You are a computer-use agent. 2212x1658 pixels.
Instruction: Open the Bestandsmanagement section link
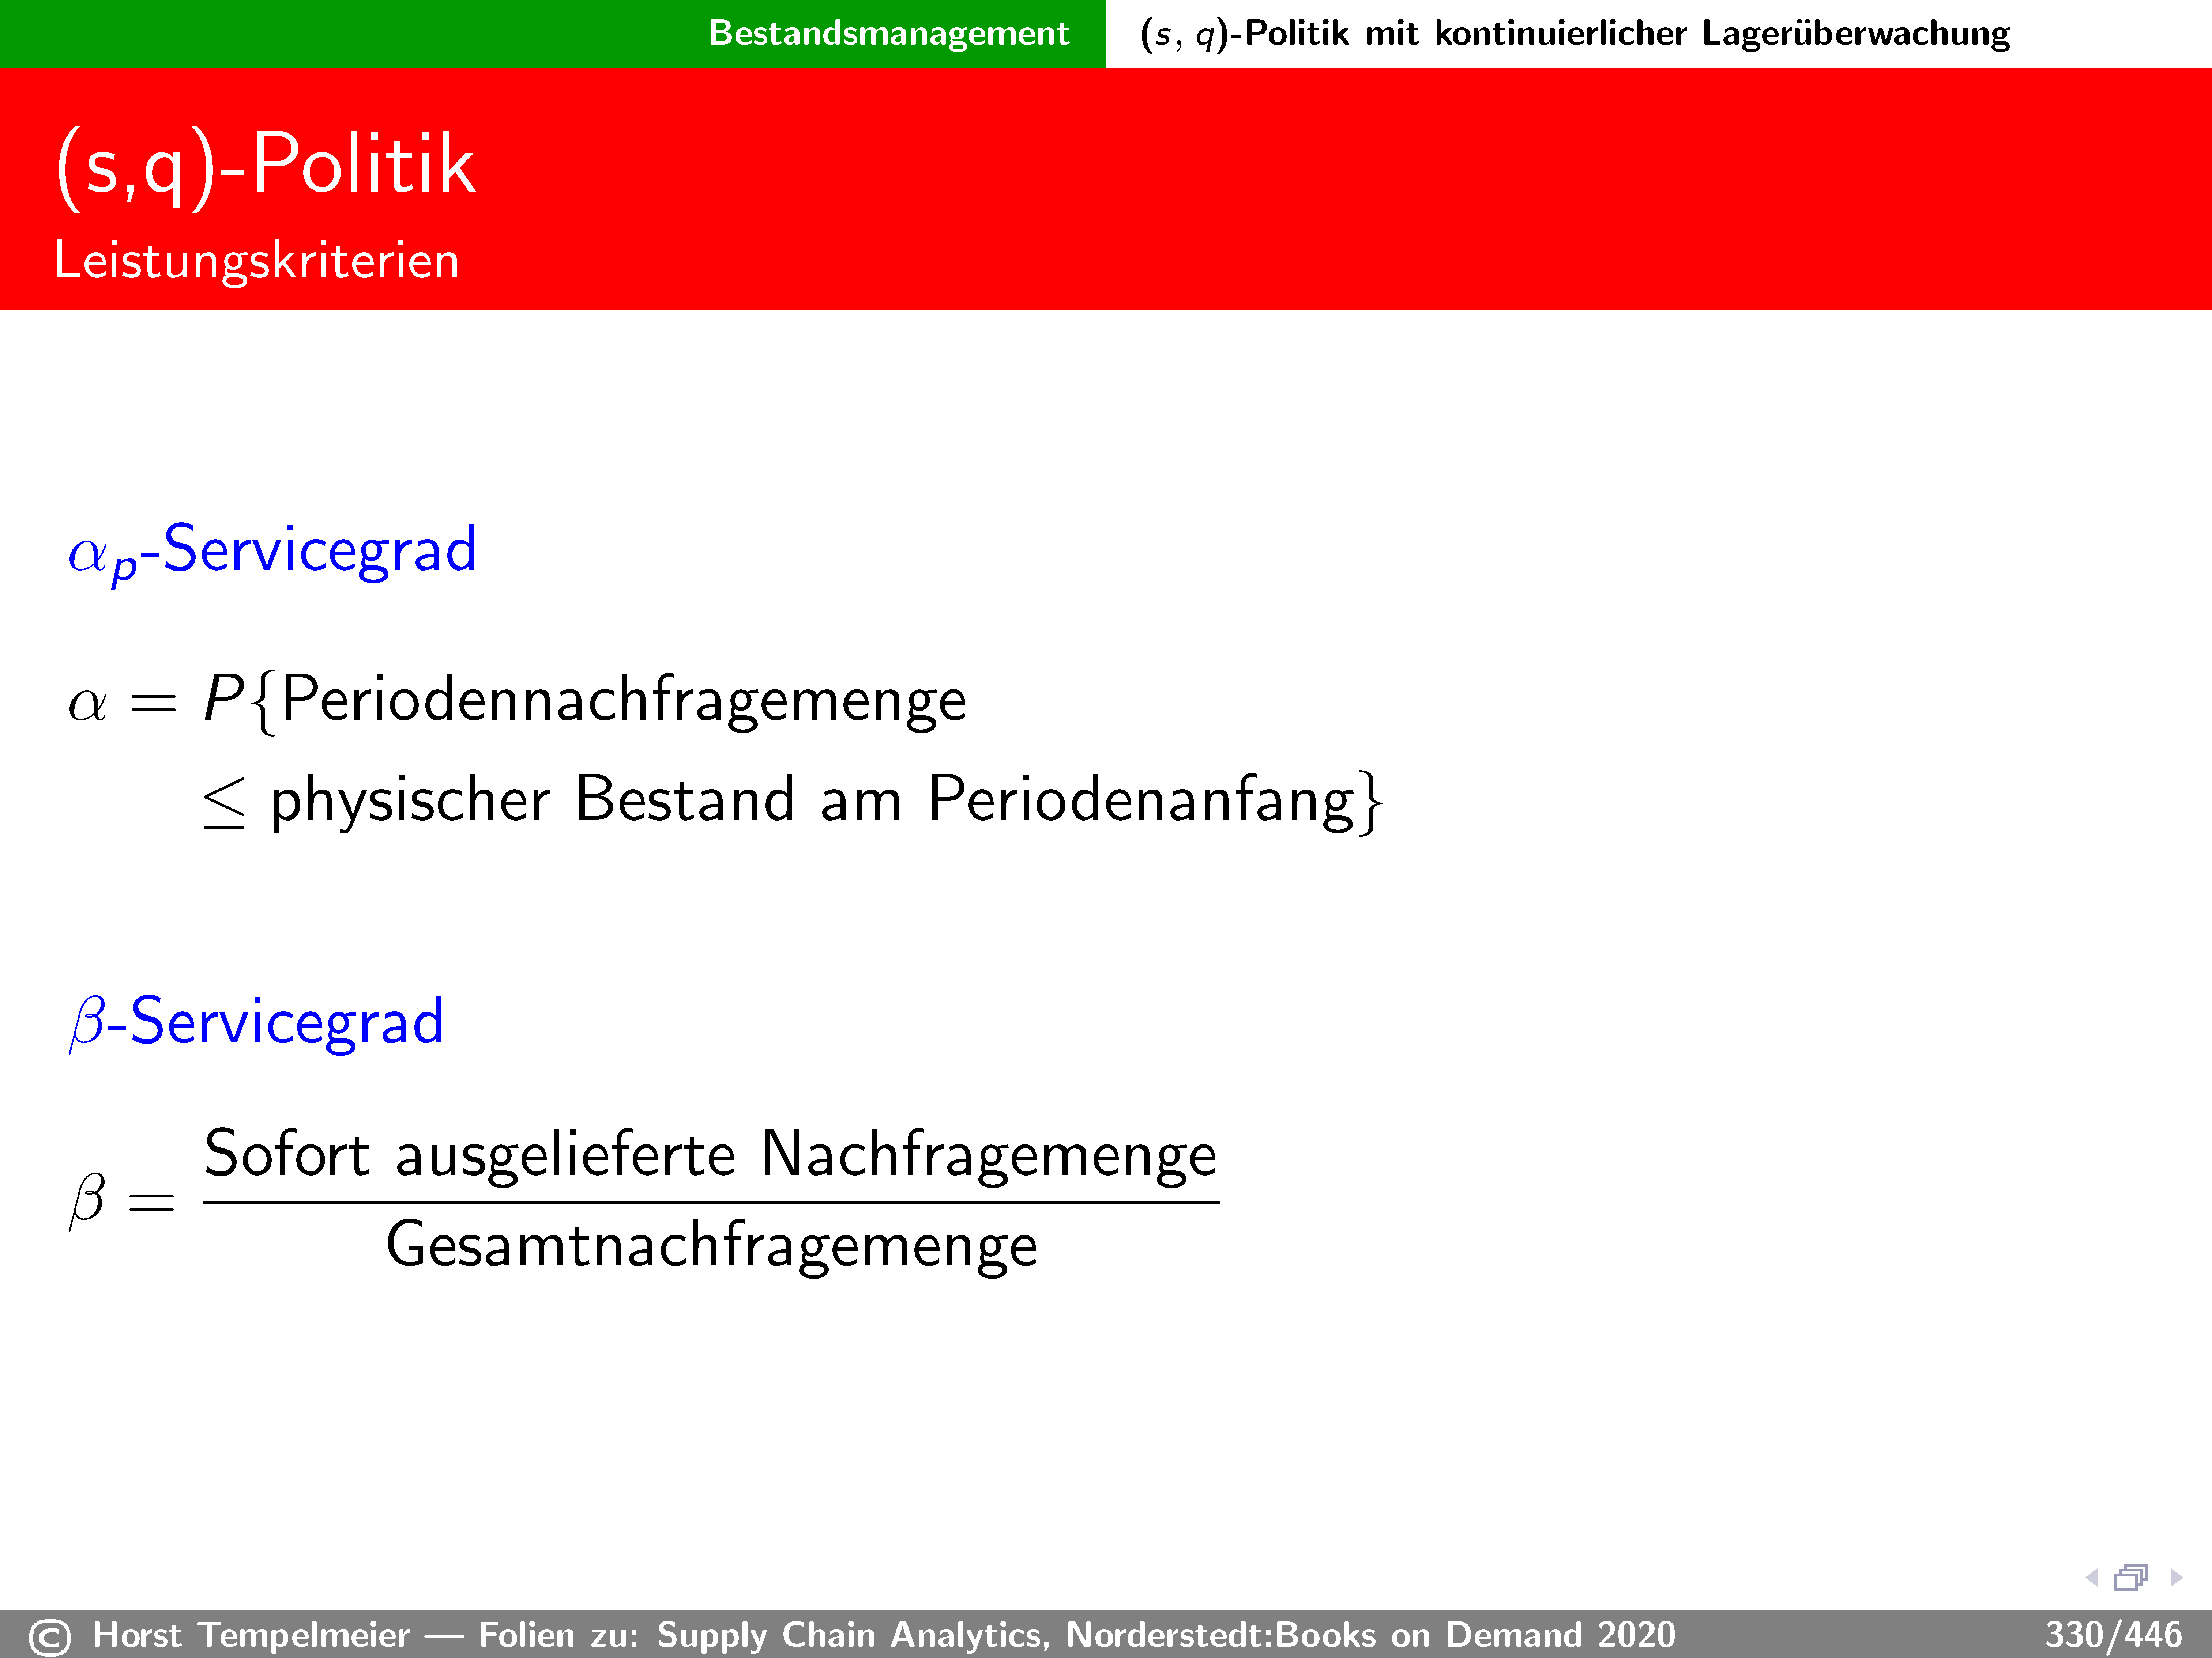[x=888, y=33]
